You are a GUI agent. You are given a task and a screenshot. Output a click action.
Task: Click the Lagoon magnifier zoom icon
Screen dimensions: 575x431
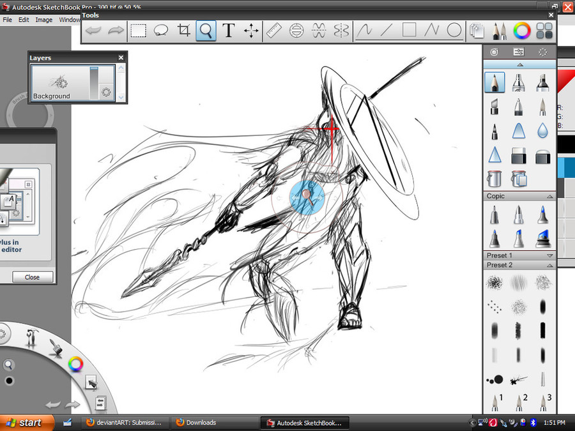click(8, 365)
